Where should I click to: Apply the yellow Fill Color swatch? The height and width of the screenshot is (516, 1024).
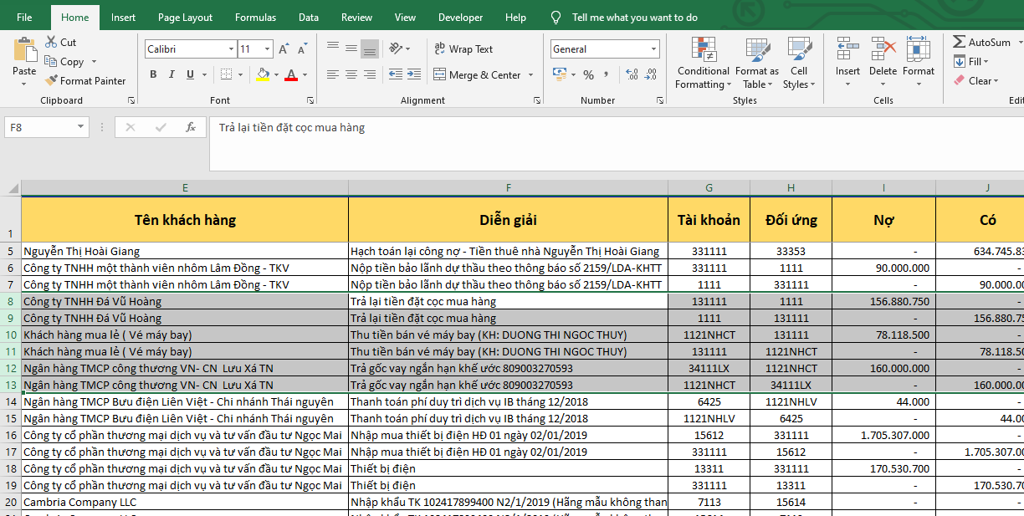(x=263, y=75)
